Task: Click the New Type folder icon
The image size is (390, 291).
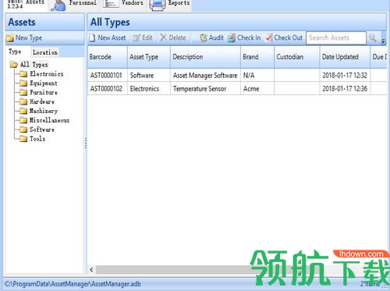Action: coord(10,38)
